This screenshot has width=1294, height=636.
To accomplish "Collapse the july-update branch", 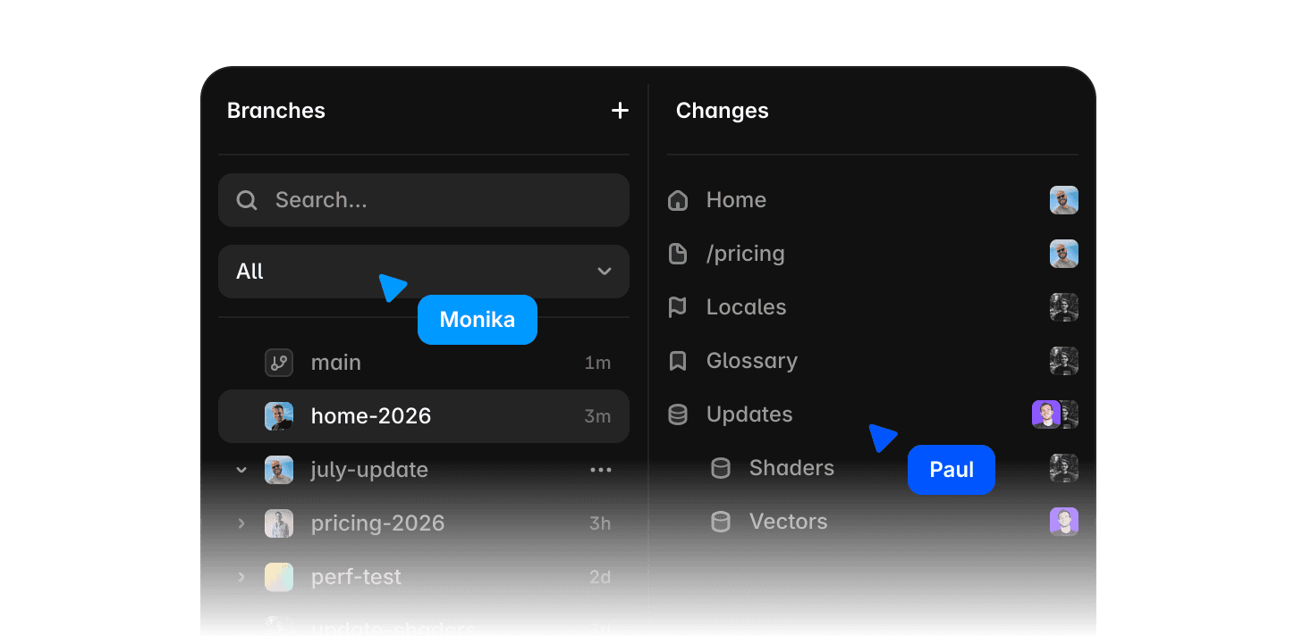I will 241,470.
